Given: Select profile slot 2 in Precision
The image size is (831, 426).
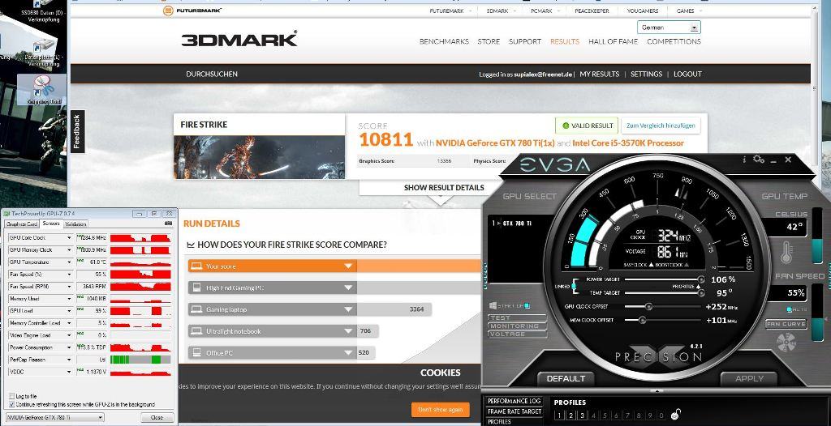Looking at the screenshot, I should (571, 416).
